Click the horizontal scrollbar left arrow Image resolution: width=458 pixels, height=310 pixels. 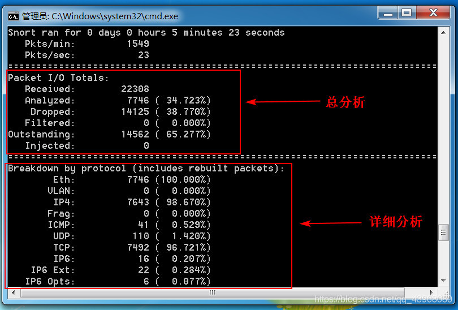pos(13,292)
